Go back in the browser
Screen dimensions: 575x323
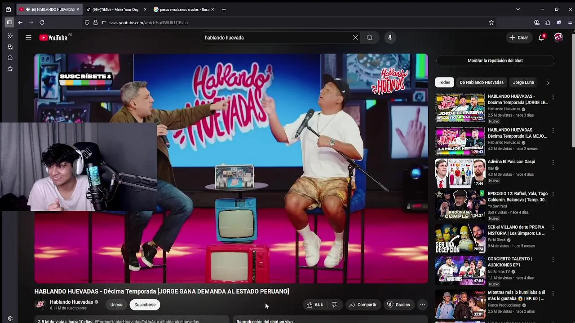pos(20,22)
